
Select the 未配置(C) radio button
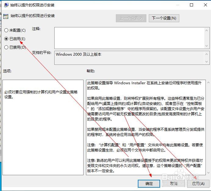pyautogui.click(x=15, y=30)
